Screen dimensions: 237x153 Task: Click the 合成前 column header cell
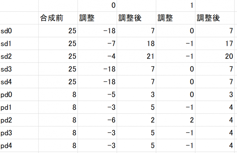tap(58, 18)
